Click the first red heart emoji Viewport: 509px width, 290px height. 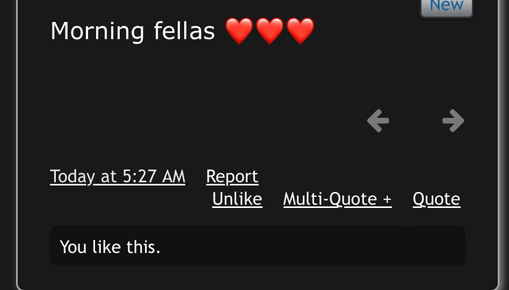(239, 31)
